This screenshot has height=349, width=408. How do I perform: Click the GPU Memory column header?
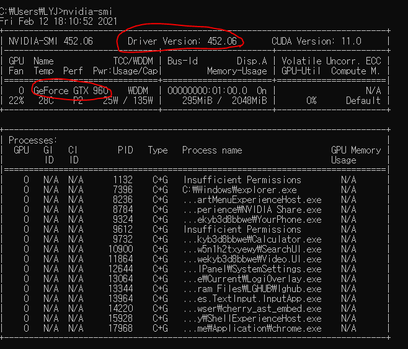click(356, 150)
